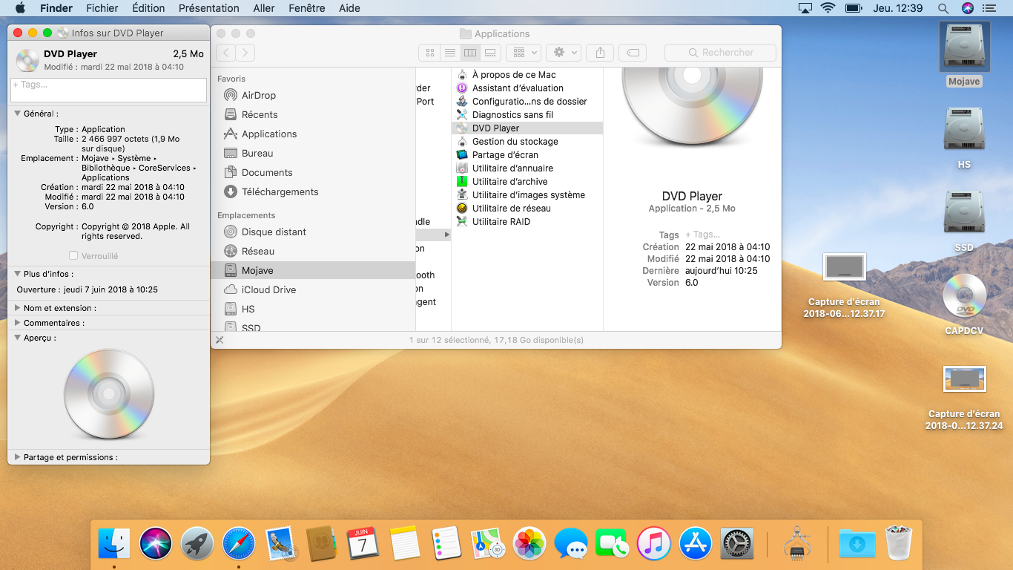Open FaceTime app in Dock
The width and height of the screenshot is (1013, 570).
click(x=613, y=544)
